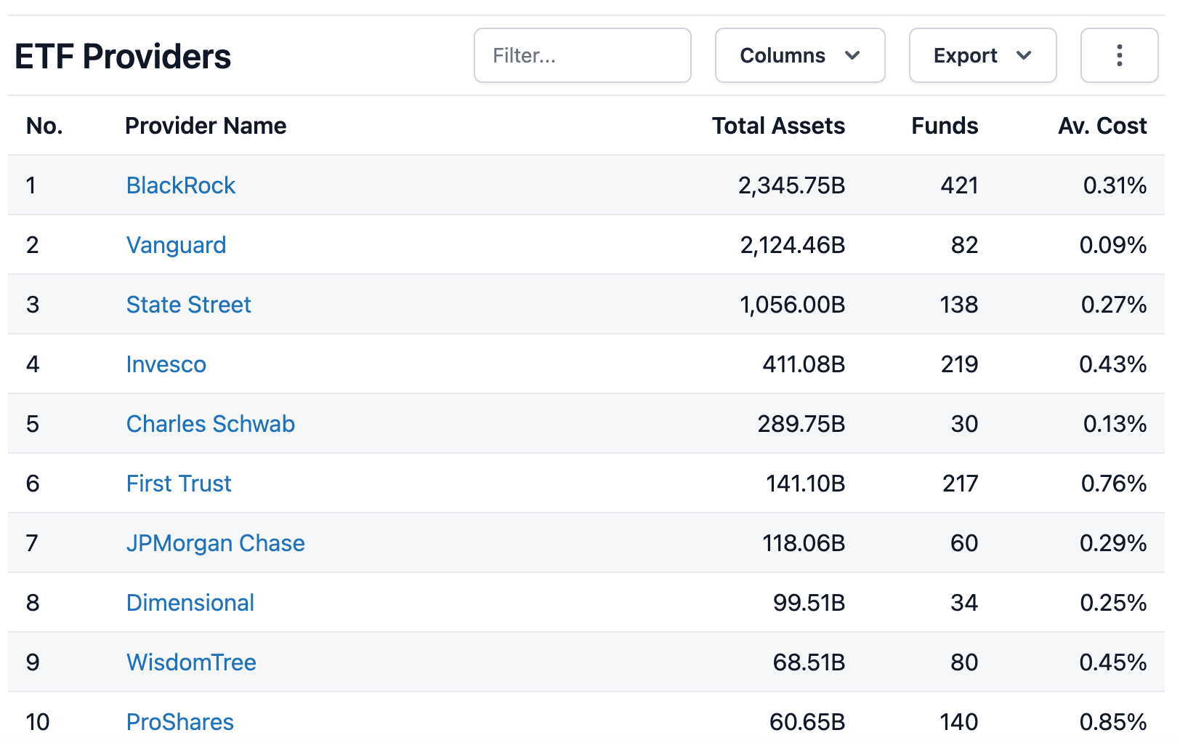Sort by Av. Cost column header

click(1102, 126)
